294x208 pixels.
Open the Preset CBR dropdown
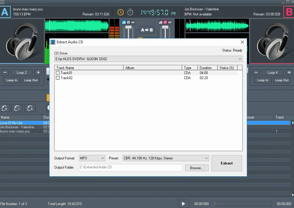166,158
